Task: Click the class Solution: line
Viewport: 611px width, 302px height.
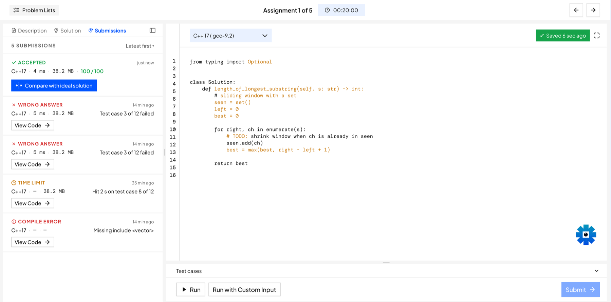Action: [x=212, y=82]
